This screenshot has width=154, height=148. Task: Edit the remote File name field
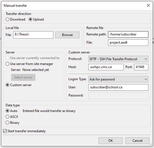[128, 42]
